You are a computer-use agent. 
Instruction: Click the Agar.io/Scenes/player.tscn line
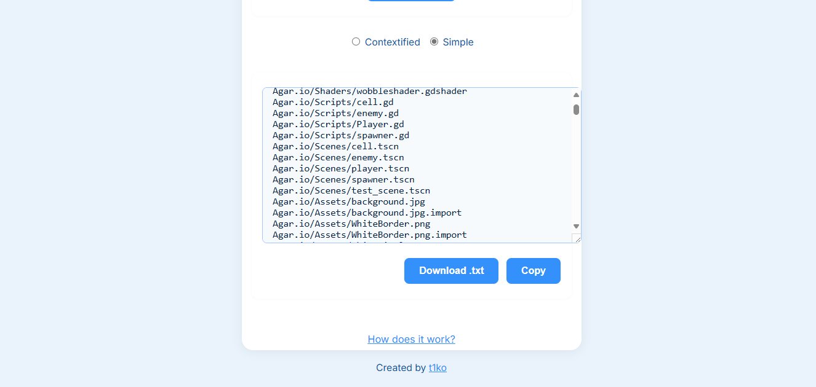341,168
